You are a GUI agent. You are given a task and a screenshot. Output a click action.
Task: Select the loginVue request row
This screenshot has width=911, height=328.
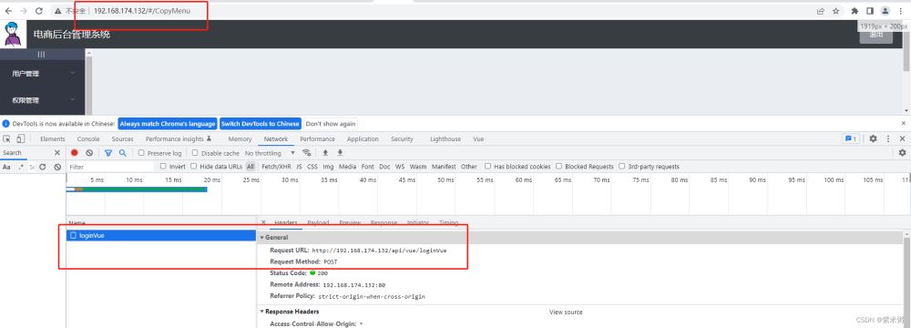(161, 236)
